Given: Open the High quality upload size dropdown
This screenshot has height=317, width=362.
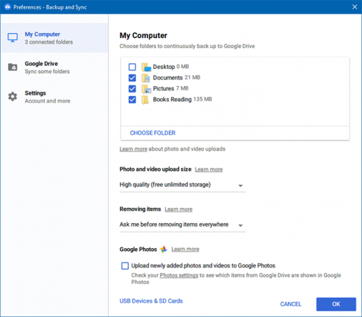Looking at the screenshot, I should point(182,185).
